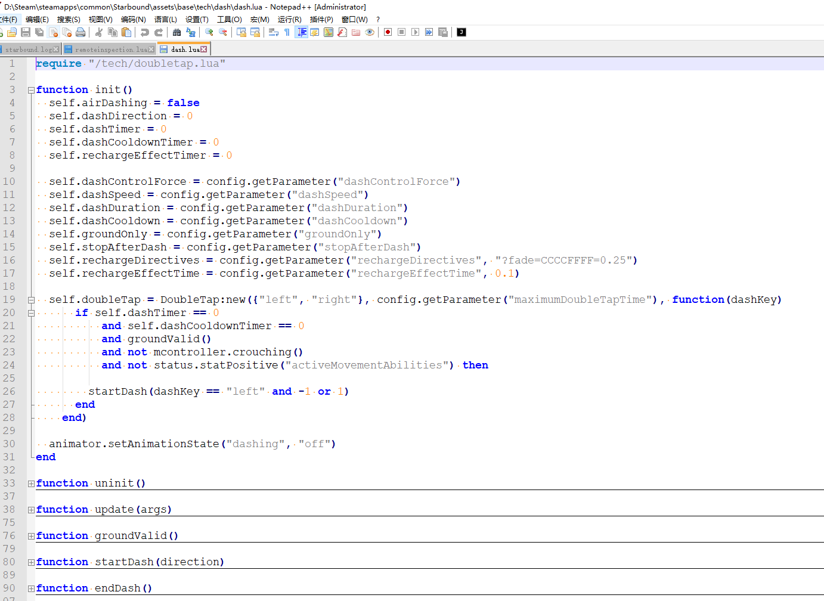Open the 视图(V) View menu
The image size is (824, 601).
pyautogui.click(x=100, y=20)
